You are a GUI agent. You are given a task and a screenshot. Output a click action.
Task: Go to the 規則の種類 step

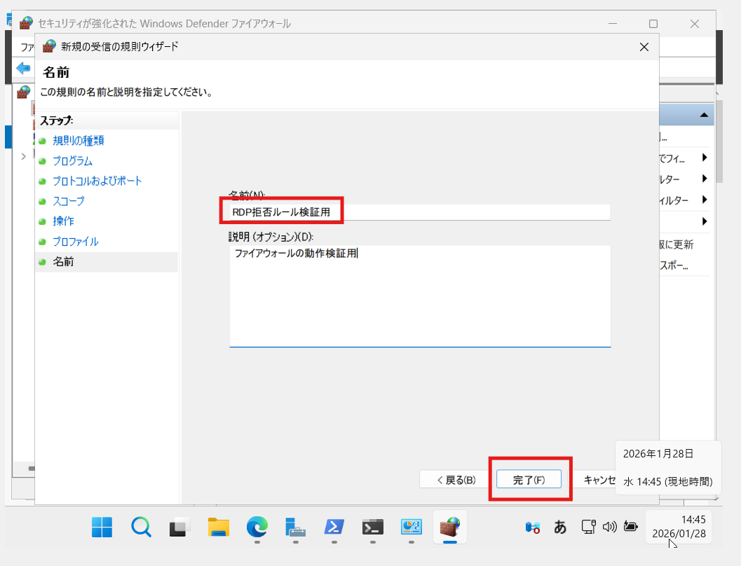(78, 141)
